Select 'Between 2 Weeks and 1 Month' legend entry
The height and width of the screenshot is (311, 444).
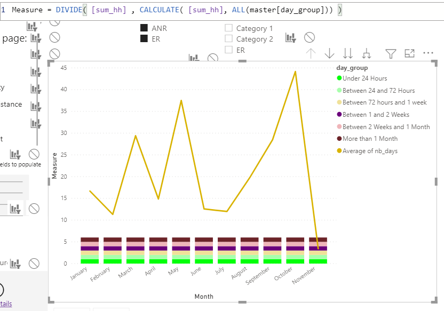pyautogui.click(x=383, y=127)
